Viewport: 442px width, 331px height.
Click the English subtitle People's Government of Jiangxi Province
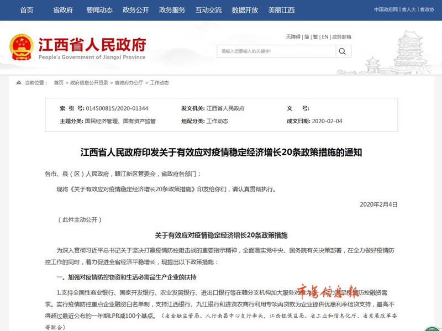click(x=92, y=57)
